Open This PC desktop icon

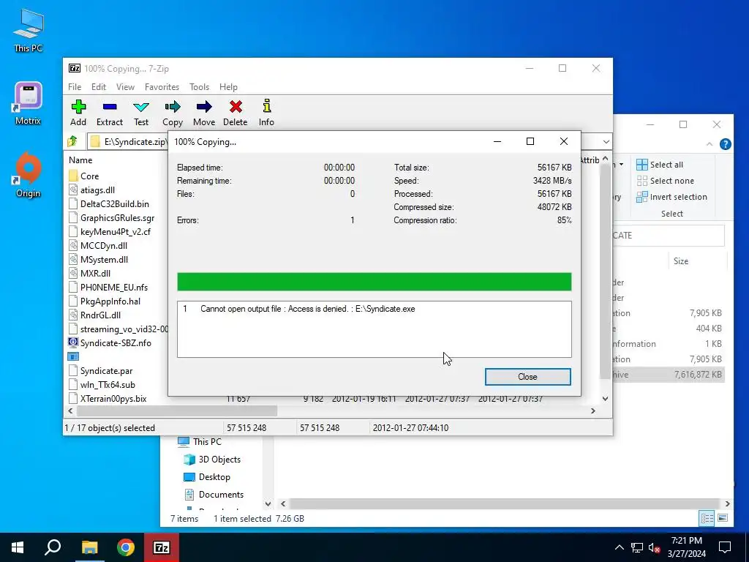point(29,29)
